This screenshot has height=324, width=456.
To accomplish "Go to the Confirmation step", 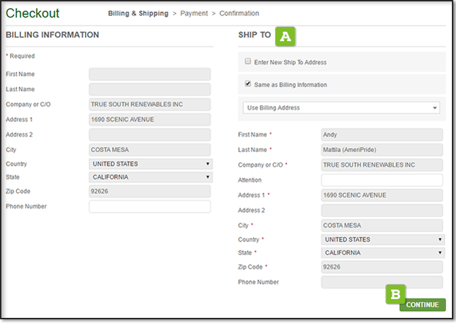I will 239,13.
